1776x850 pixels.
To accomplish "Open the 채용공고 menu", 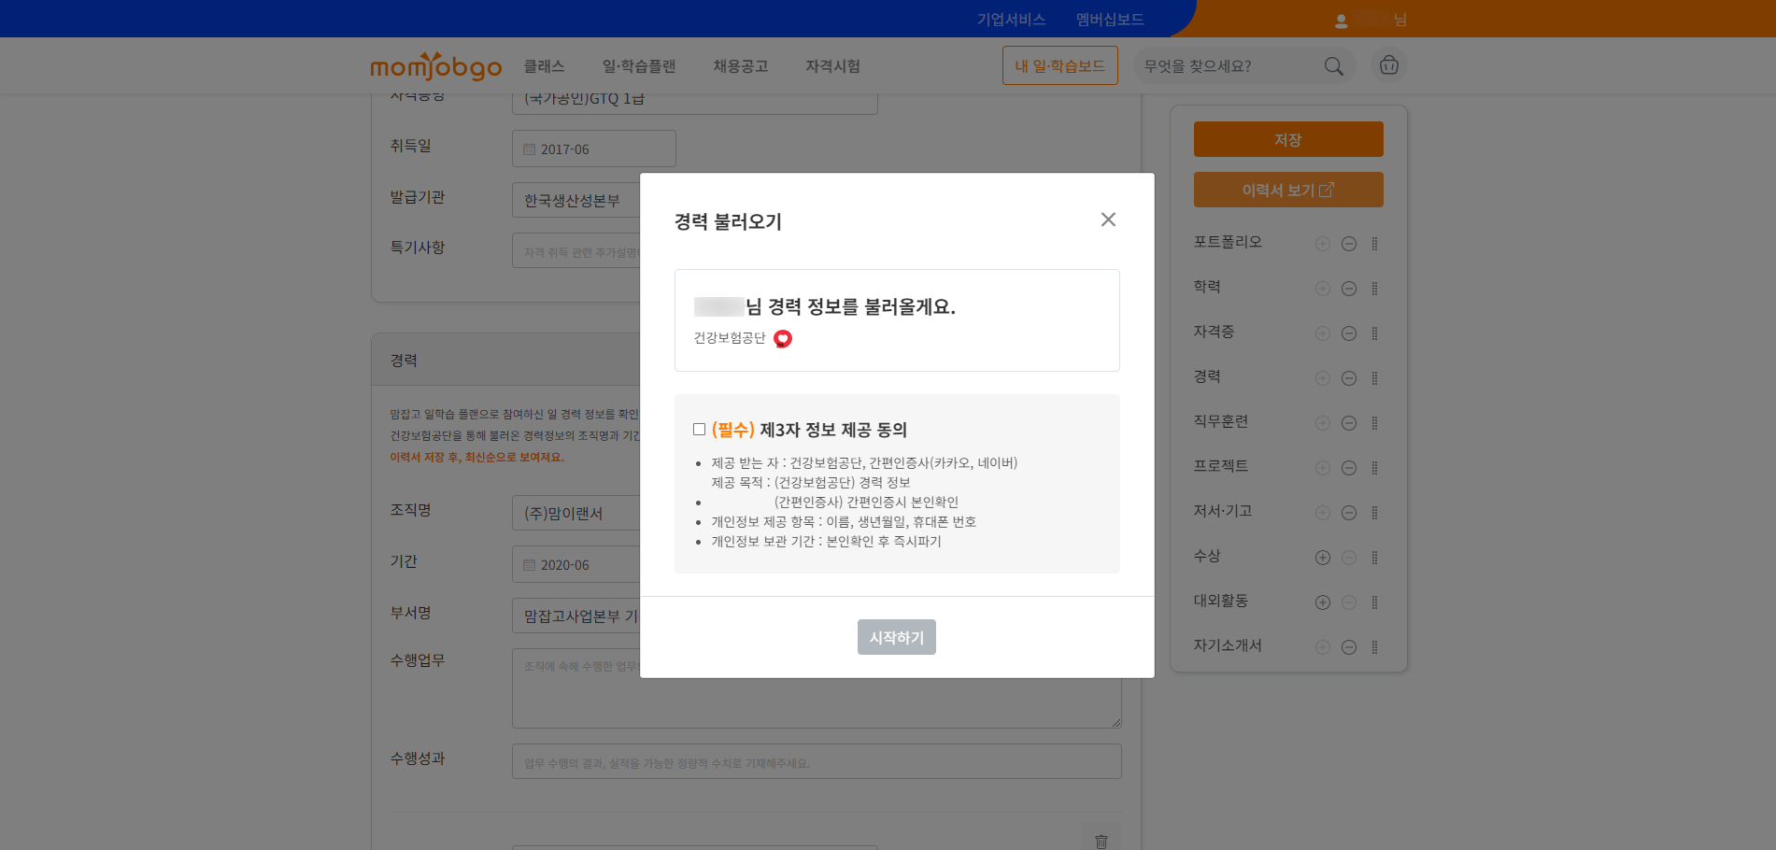I will point(740,66).
